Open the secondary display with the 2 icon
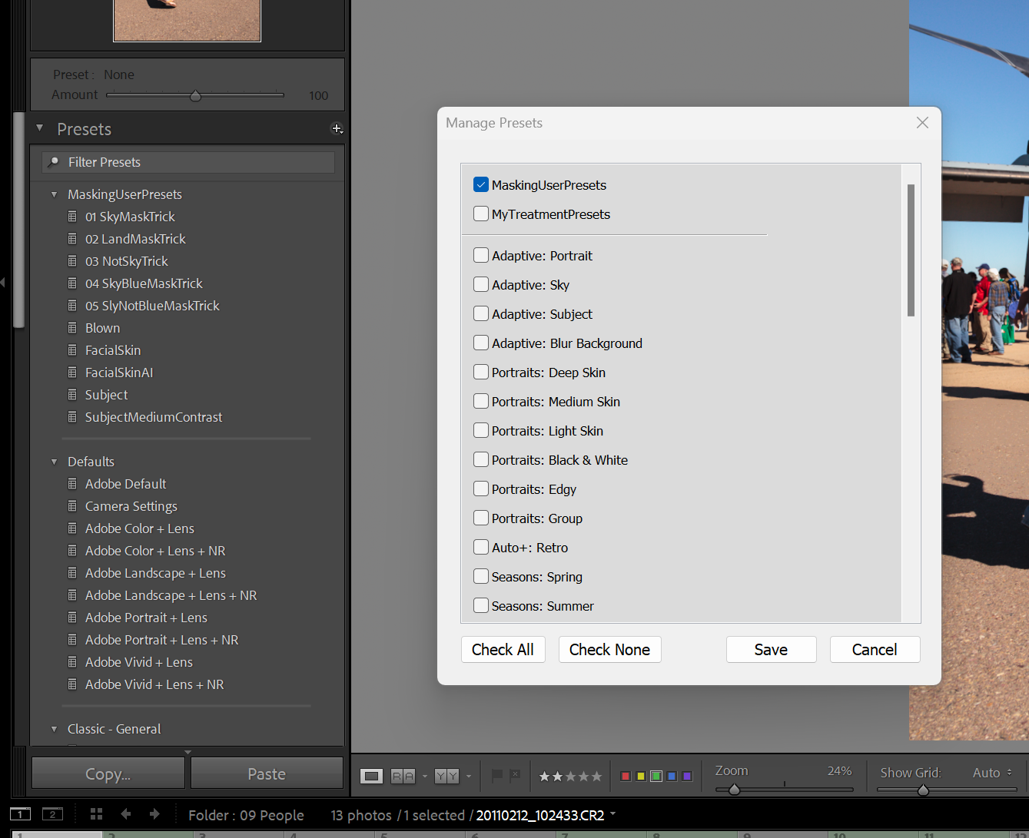Image resolution: width=1029 pixels, height=838 pixels. [51, 813]
